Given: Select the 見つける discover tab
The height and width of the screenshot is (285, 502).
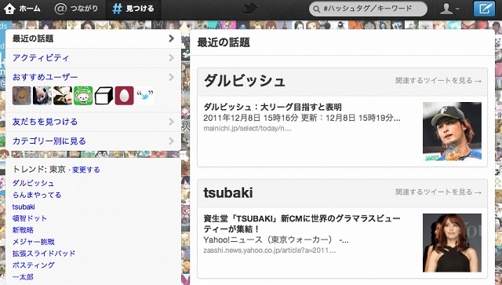Looking at the screenshot, I should point(133,9).
